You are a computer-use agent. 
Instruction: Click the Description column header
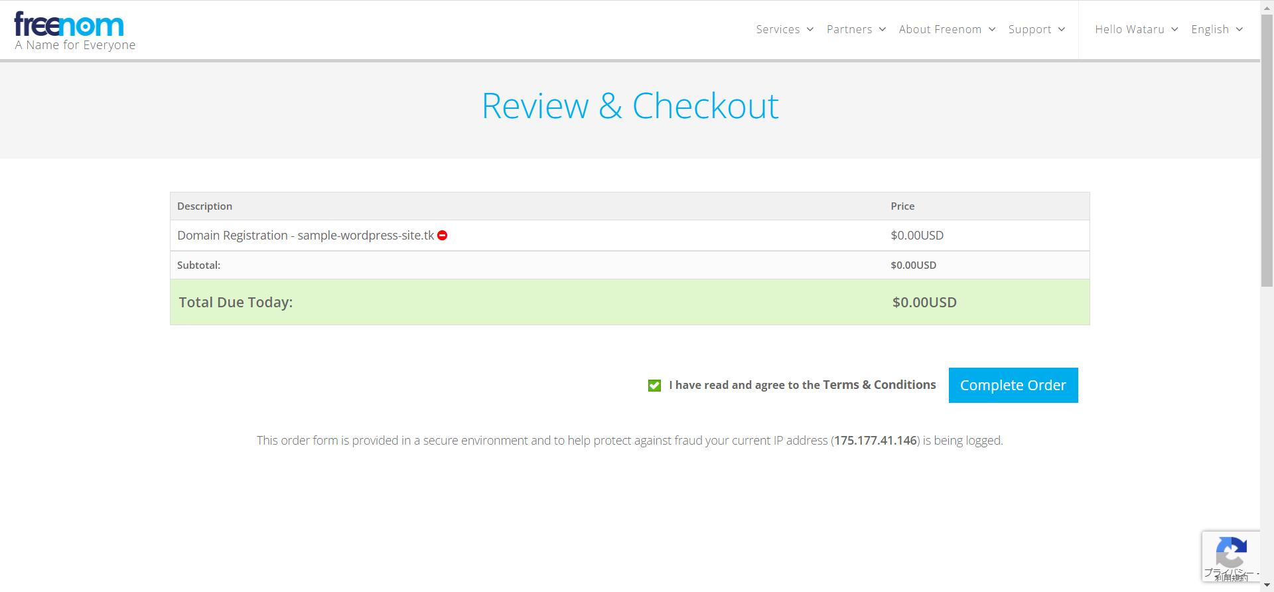click(x=204, y=206)
